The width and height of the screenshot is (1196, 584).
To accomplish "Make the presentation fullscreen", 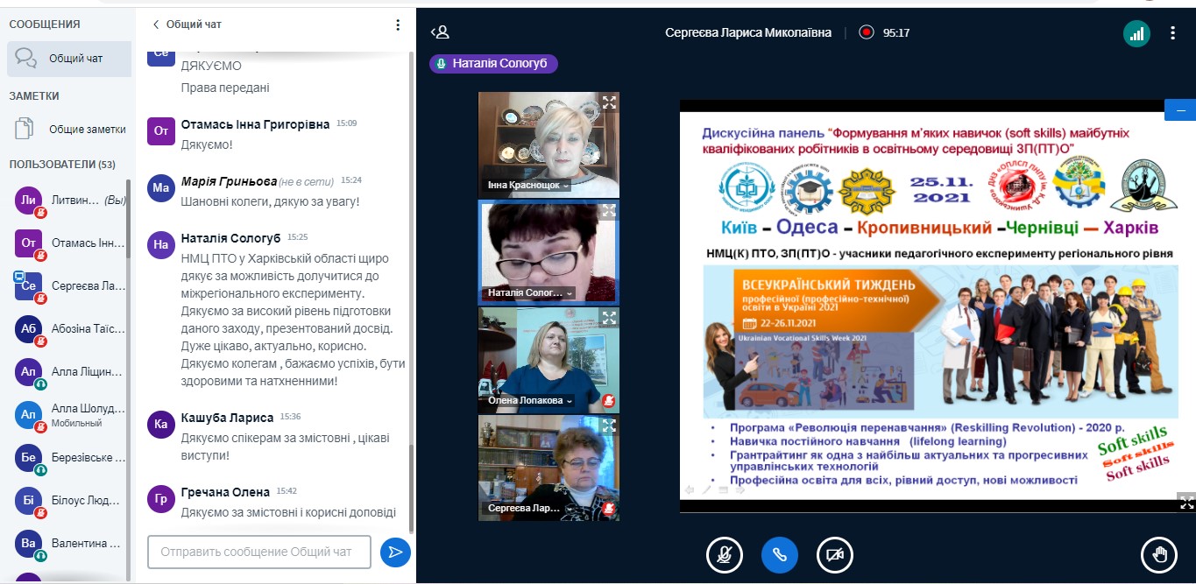I will (1186, 502).
